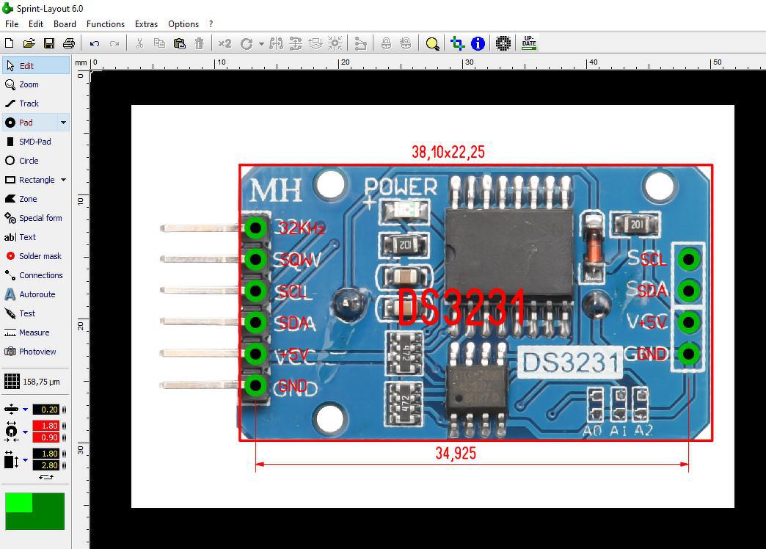The image size is (766, 549).
Task: Open the ? help menu
Action: pos(211,24)
